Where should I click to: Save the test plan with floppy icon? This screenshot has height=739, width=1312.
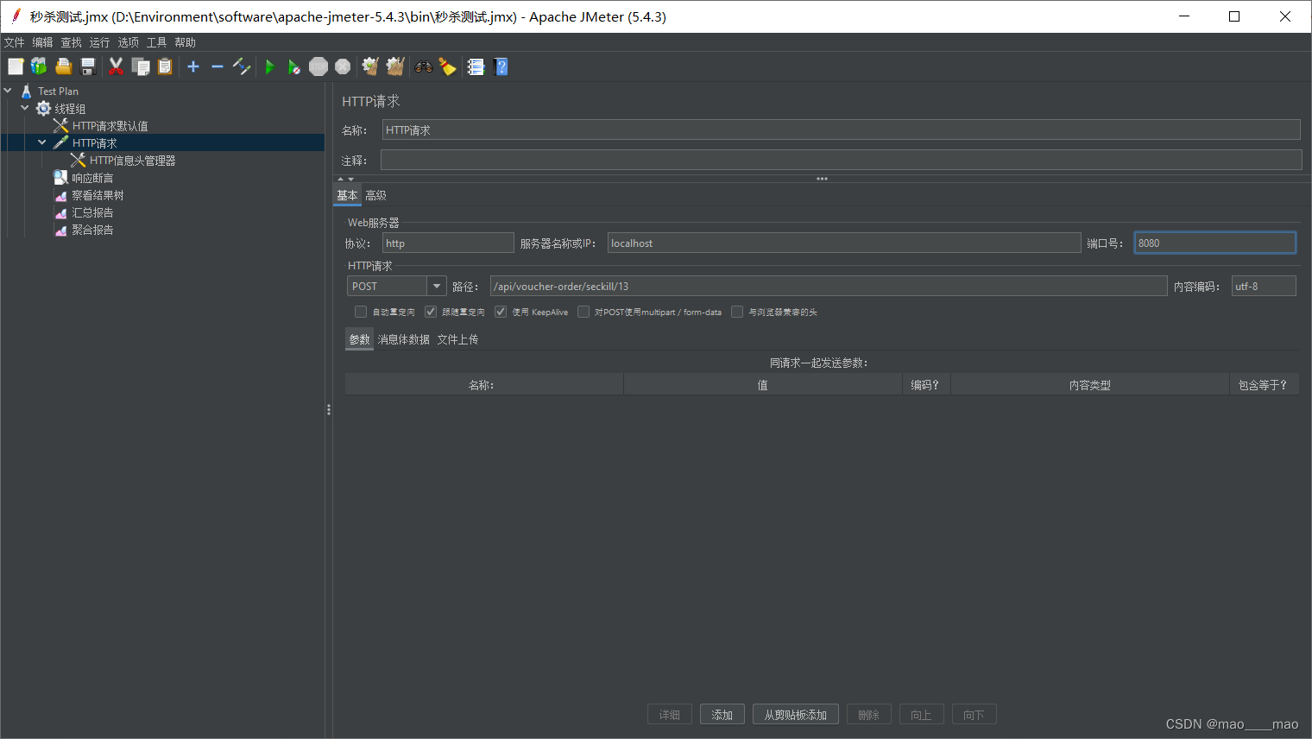[87, 66]
